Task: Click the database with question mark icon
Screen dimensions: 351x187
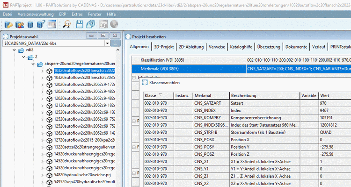Action: 41,24
